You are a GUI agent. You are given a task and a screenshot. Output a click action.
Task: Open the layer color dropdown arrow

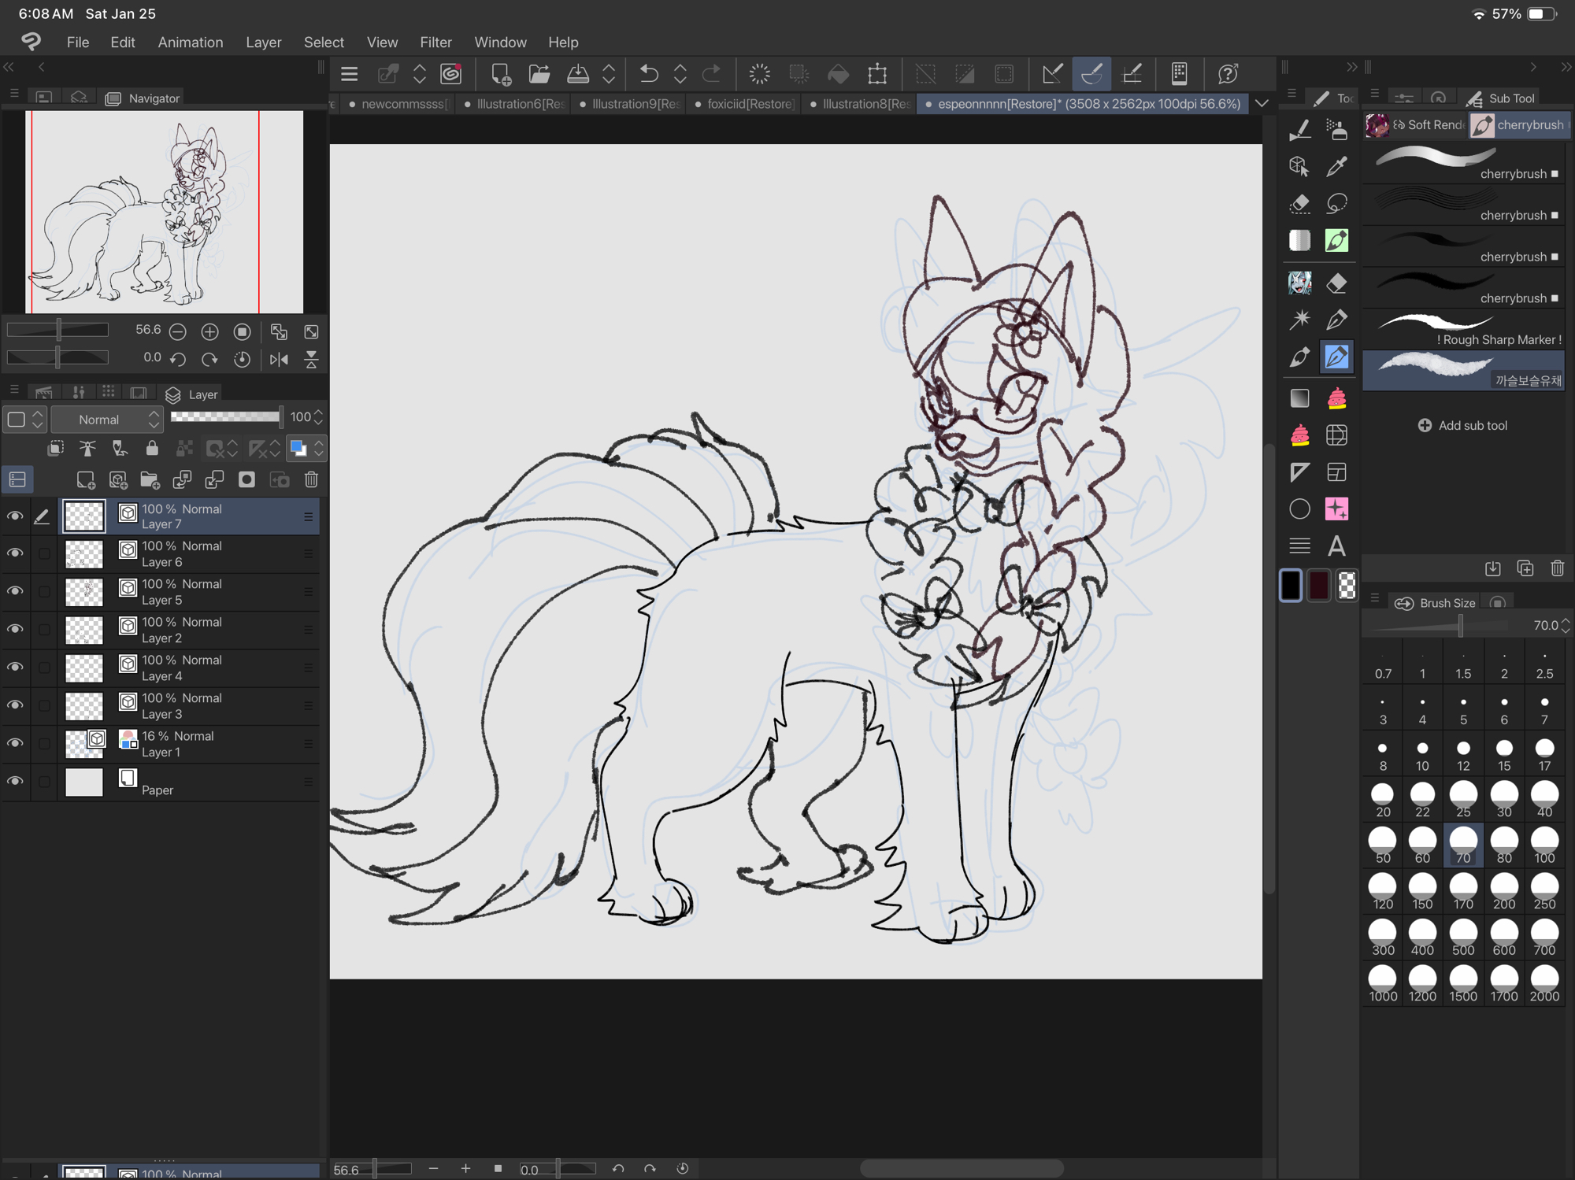tap(319, 449)
